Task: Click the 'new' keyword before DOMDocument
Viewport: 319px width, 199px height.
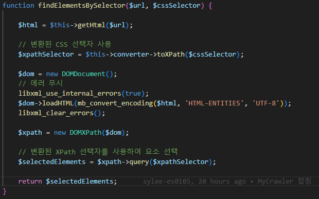Action: coord(52,74)
